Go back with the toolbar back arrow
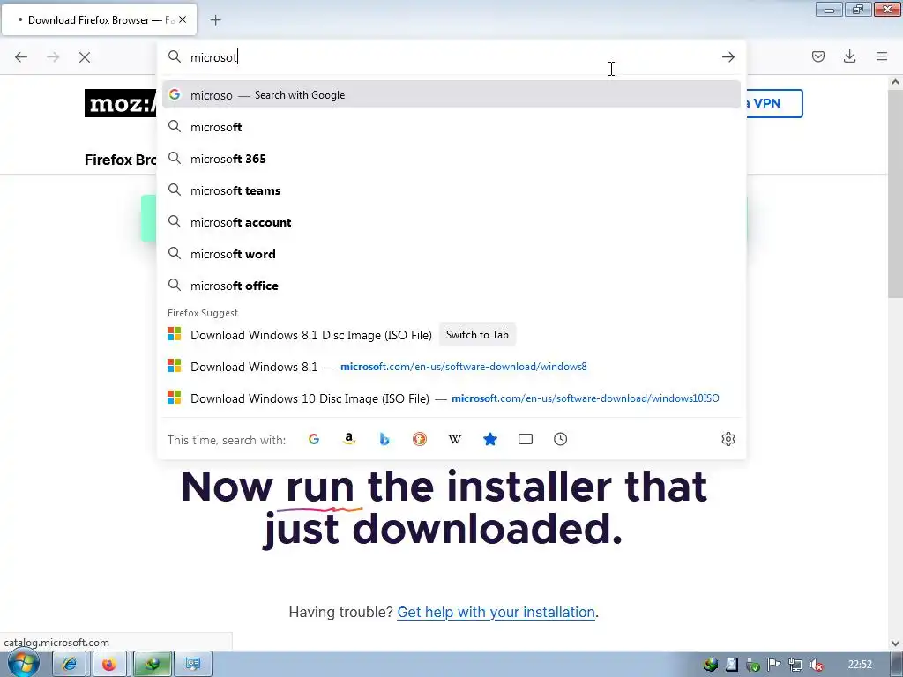Image resolution: width=903 pixels, height=677 pixels. [21, 57]
